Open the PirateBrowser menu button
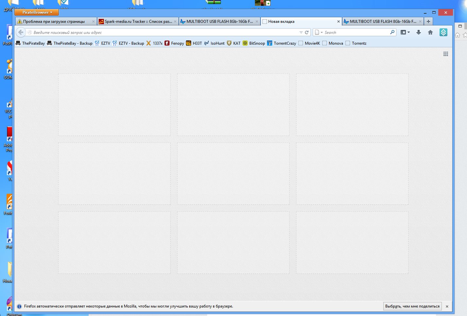The height and width of the screenshot is (316, 467). 37,12
